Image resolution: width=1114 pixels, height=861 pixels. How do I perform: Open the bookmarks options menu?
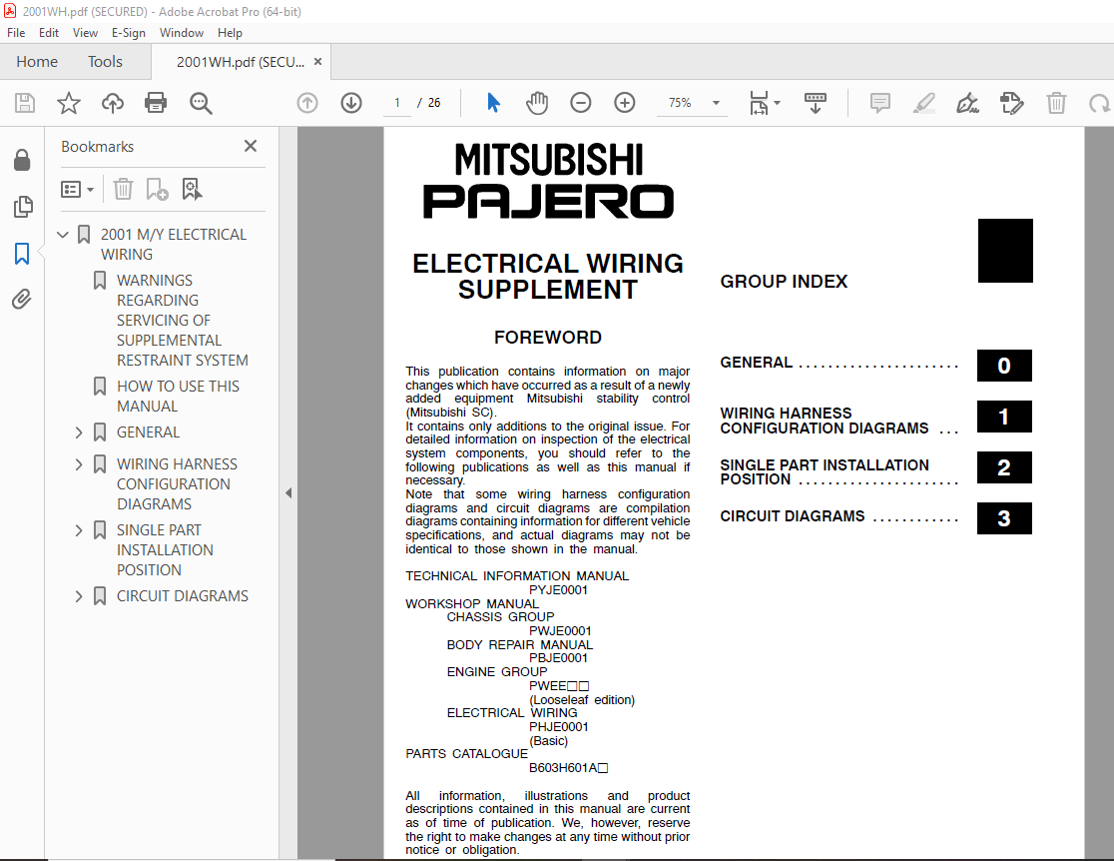tap(77, 189)
